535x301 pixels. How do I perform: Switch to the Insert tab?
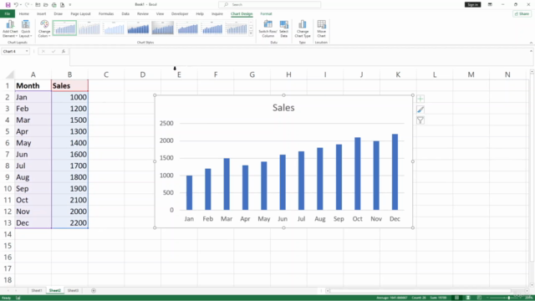click(x=41, y=13)
